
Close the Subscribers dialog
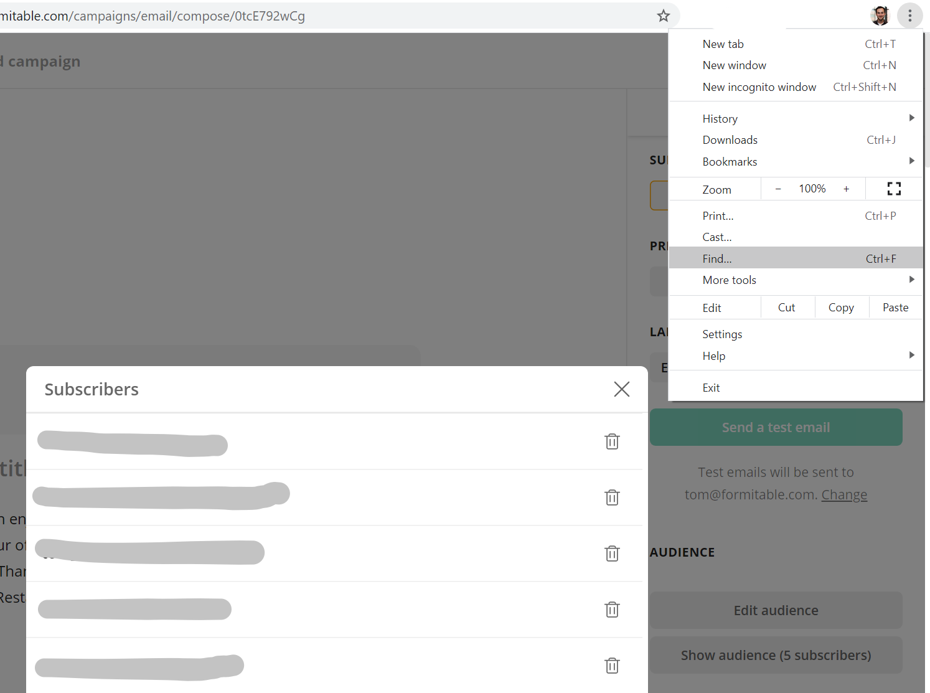point(621,389)
